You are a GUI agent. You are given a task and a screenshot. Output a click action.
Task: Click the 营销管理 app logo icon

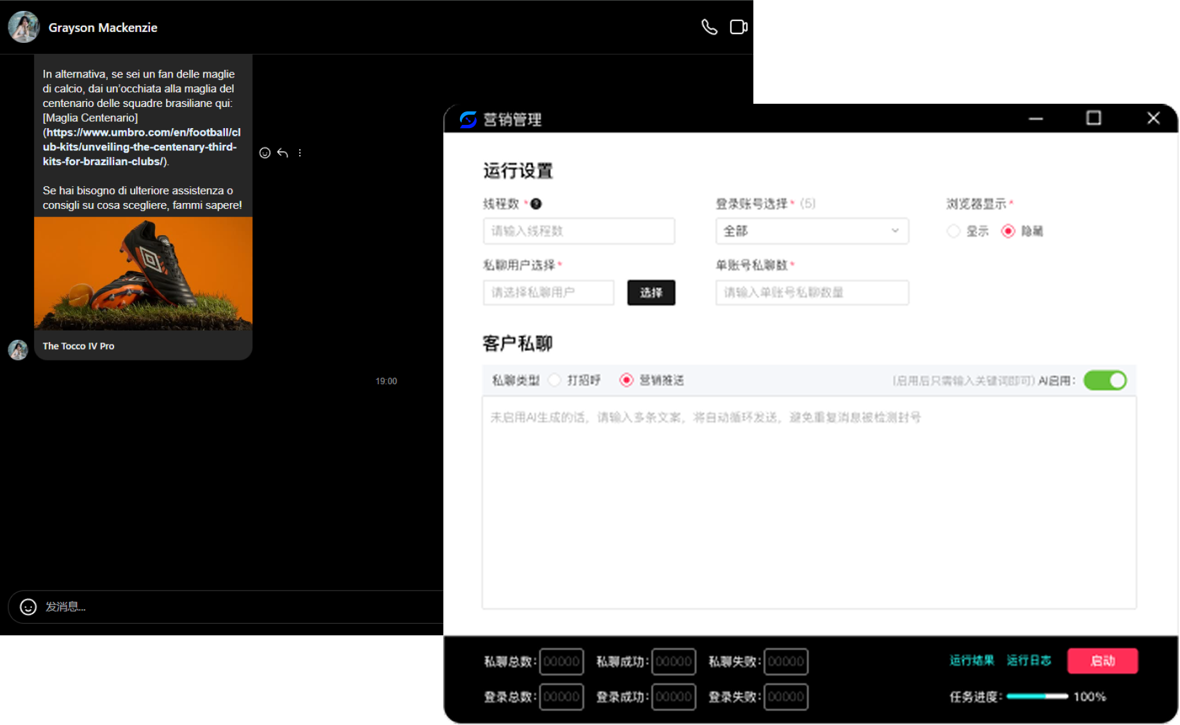click(x=468, y=119)
